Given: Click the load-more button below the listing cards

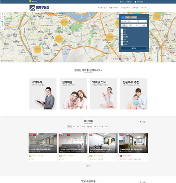Looking at the screenshot, I should click(x=88, y=166).
